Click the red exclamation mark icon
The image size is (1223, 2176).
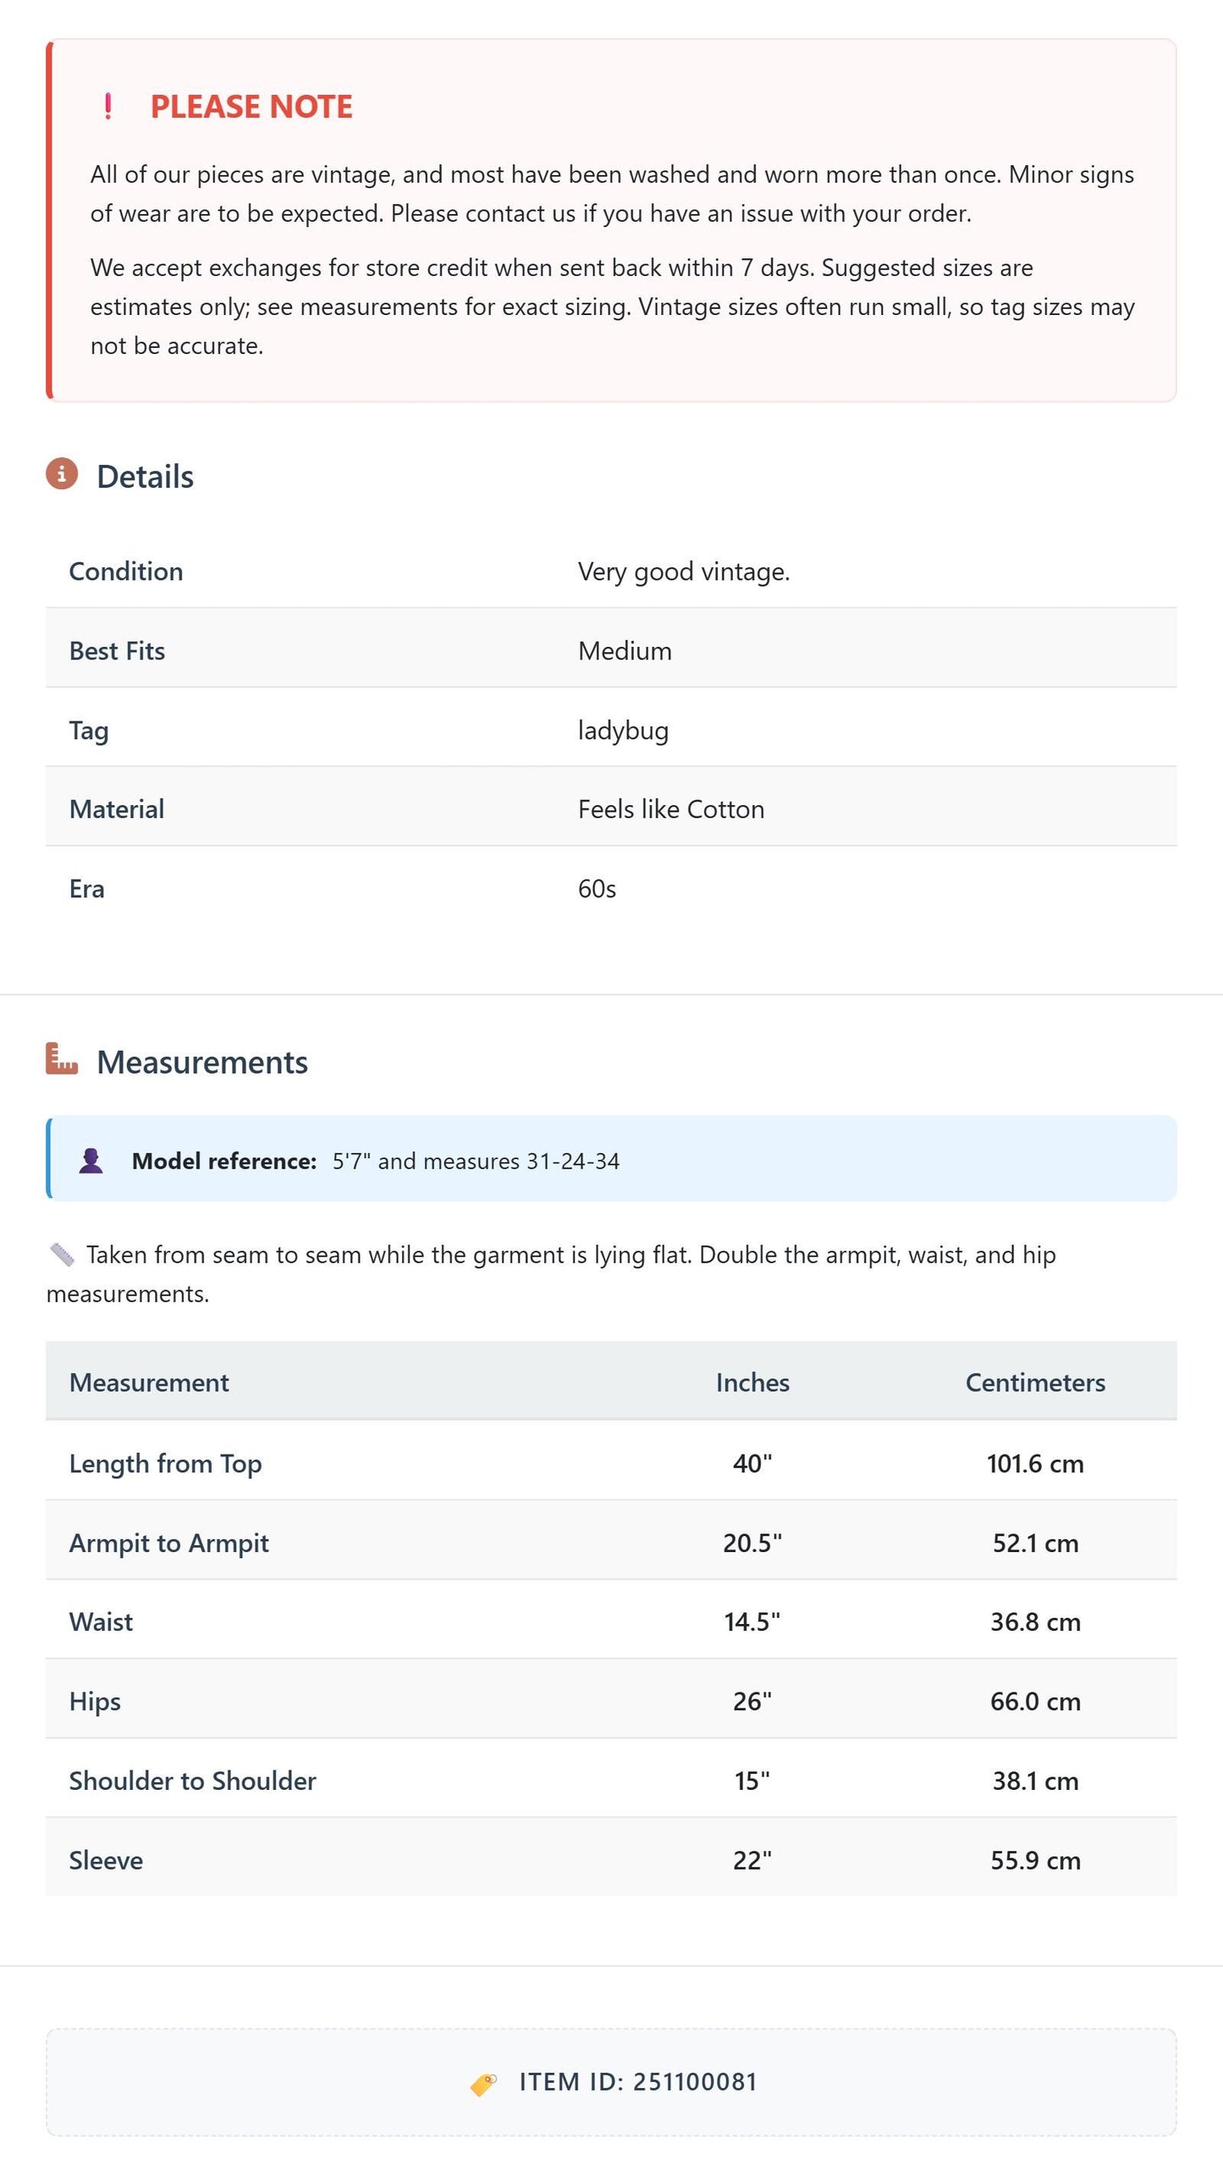pos(107,107)
